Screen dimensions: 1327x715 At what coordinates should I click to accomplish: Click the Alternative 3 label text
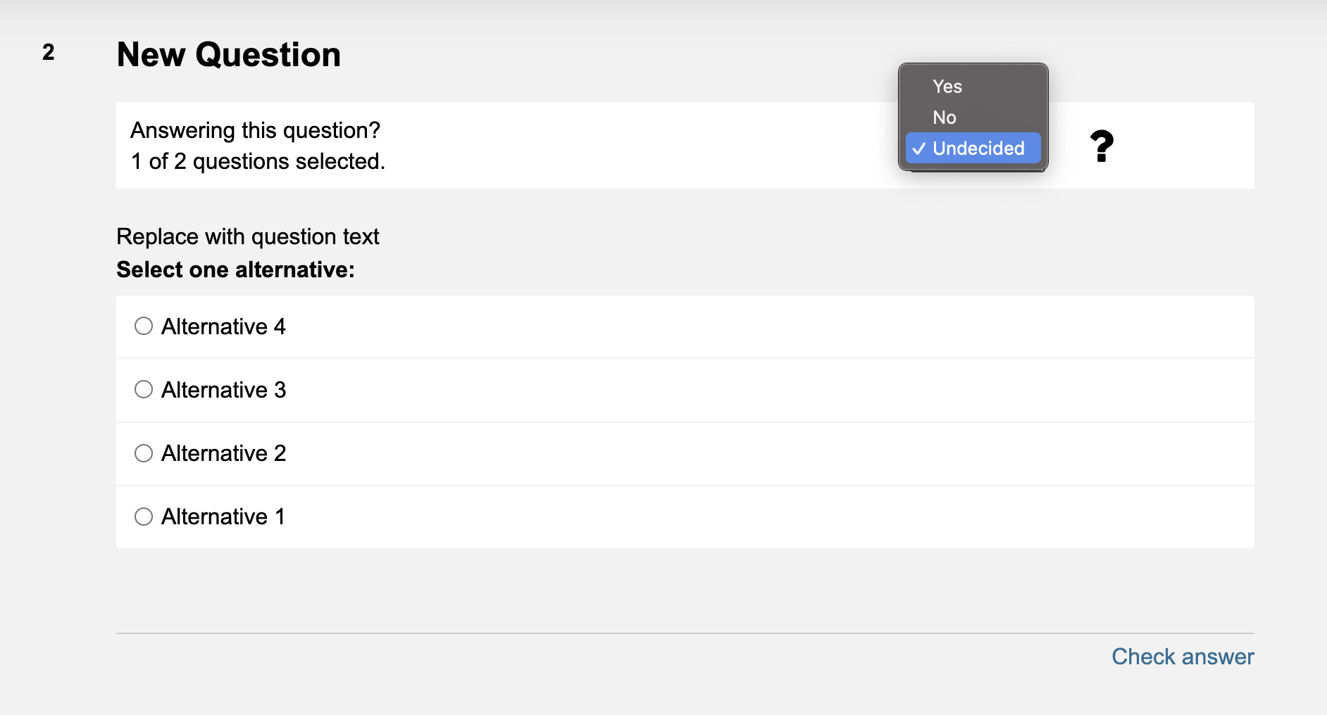click(223, 390)
